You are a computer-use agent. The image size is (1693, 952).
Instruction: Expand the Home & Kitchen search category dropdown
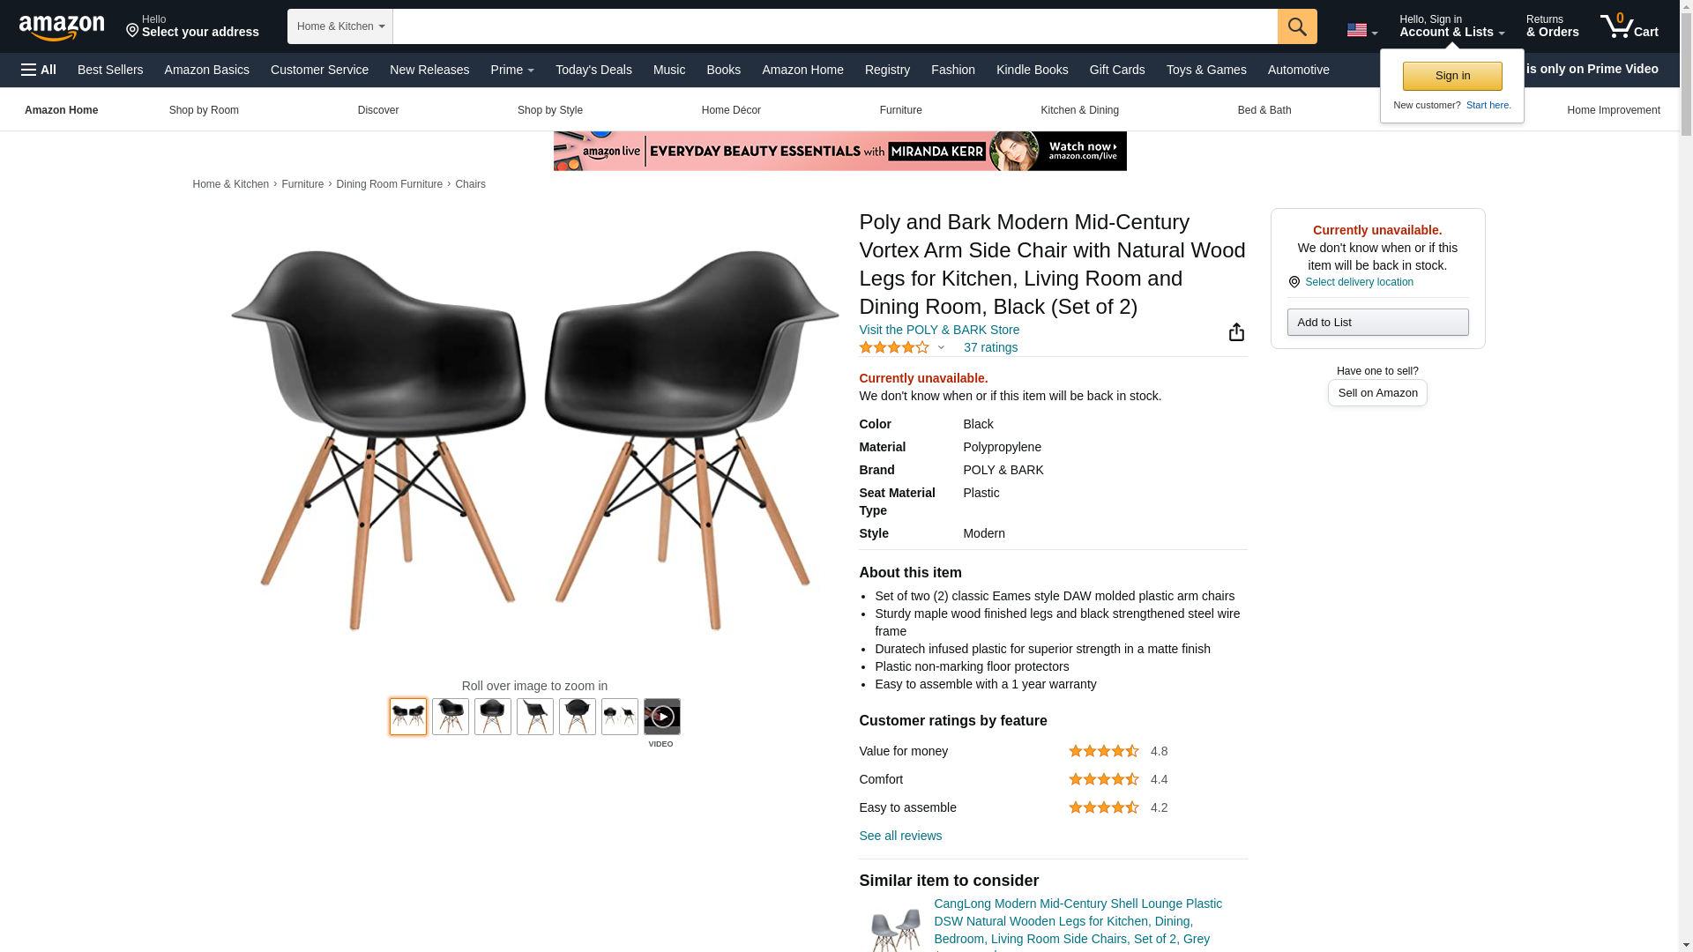[x=339, y=26]
